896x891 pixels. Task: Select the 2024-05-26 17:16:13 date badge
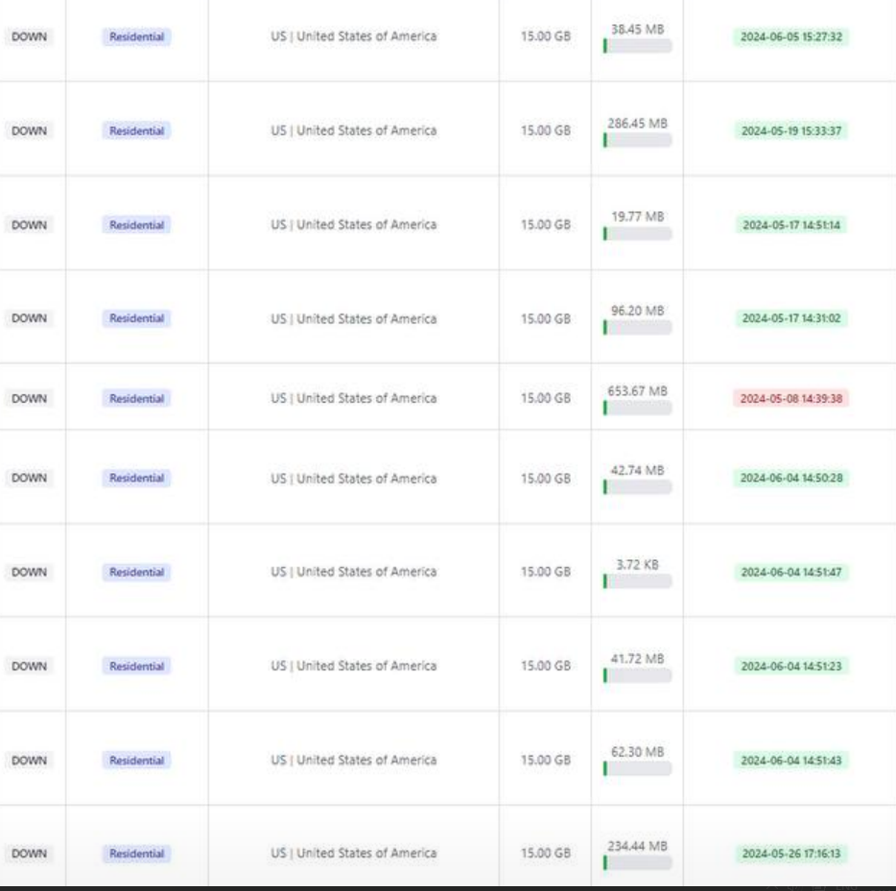tap(790, 854)
